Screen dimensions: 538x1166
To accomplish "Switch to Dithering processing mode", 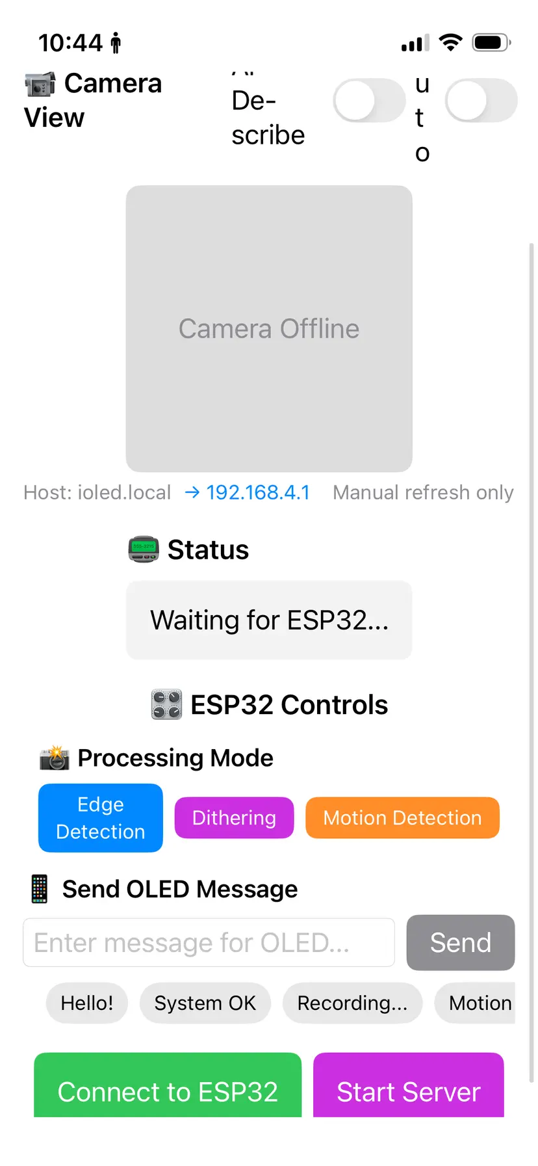I will coord(234,817).
